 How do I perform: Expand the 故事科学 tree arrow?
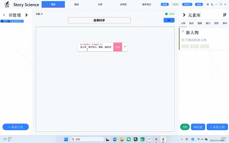tap(2, 21)
